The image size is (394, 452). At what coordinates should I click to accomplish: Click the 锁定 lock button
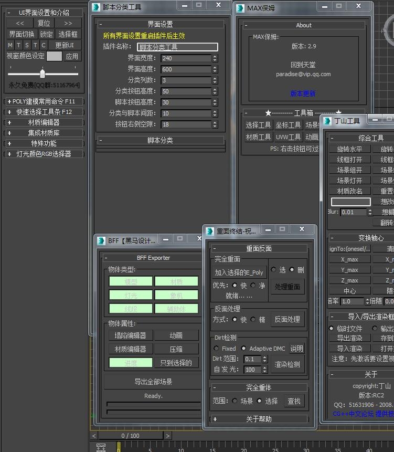pyautogui.click(x=46, y=34)
